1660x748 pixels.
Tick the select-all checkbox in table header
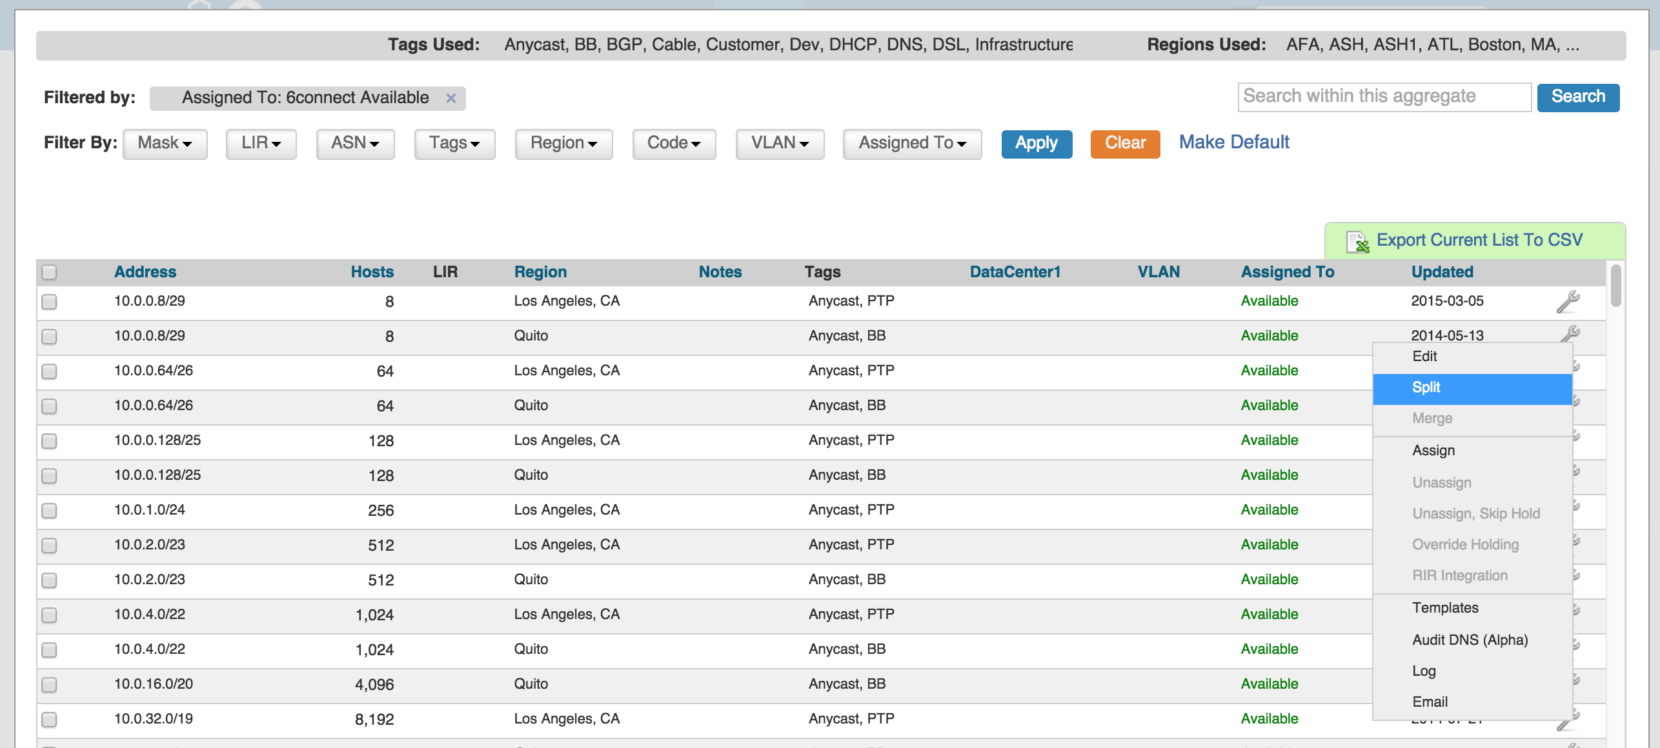(x=49, y=272)
